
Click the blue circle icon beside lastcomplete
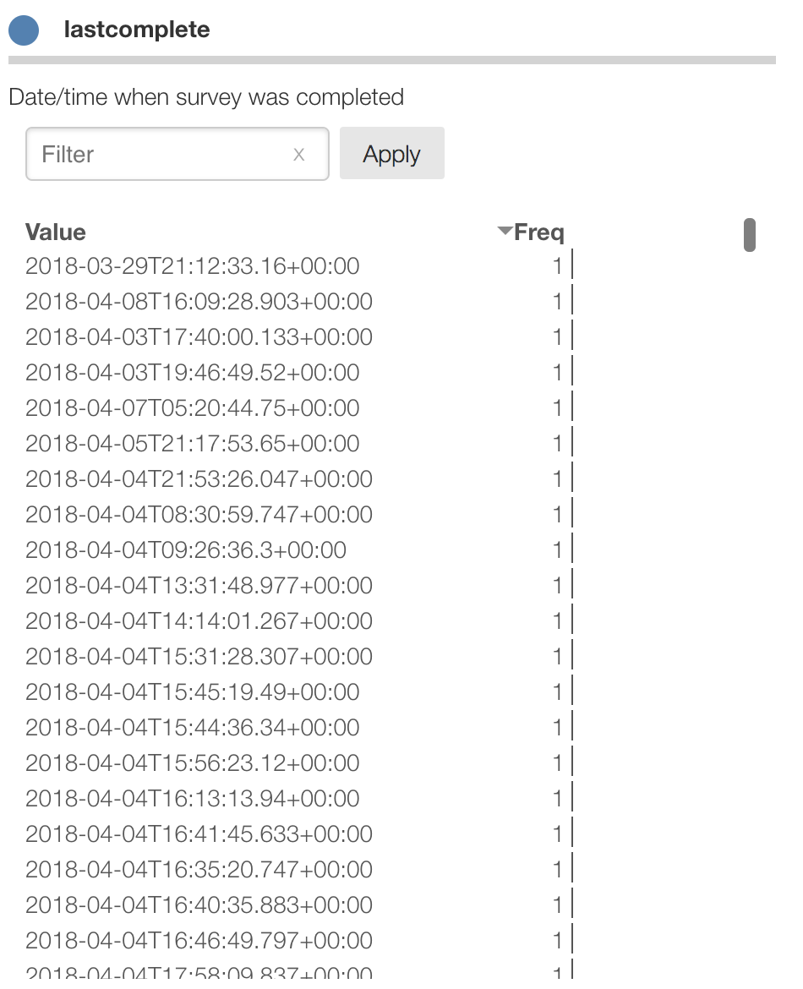pyautogui.click(x=24, y=30)
